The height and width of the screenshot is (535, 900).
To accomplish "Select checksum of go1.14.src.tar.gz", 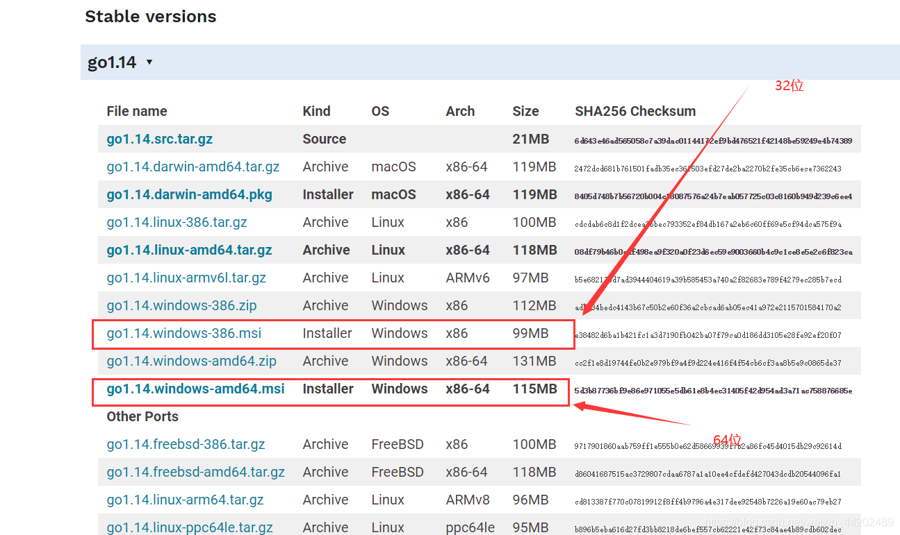I will 713,141.
